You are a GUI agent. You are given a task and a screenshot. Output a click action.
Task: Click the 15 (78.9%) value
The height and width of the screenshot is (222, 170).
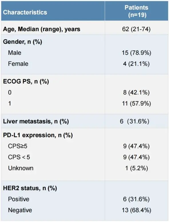pyautogui.click(x=137, y=53)
